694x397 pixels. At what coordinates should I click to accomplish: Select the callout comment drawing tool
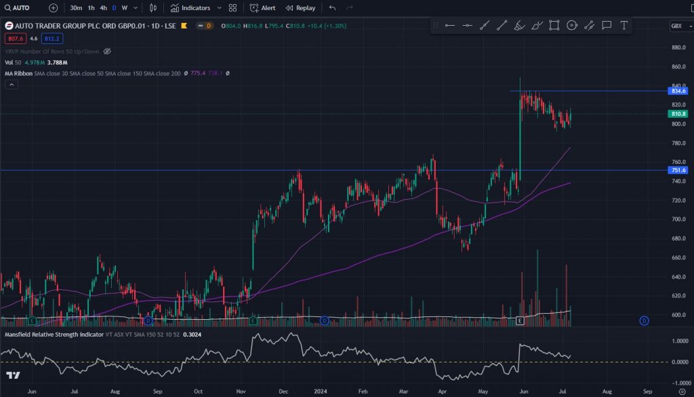[x=607, y=26]
